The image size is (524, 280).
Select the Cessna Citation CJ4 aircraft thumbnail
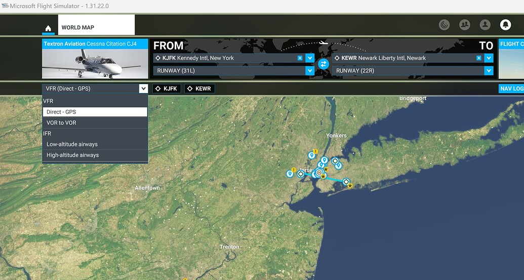pyautogui.click(x=95, y=64)
